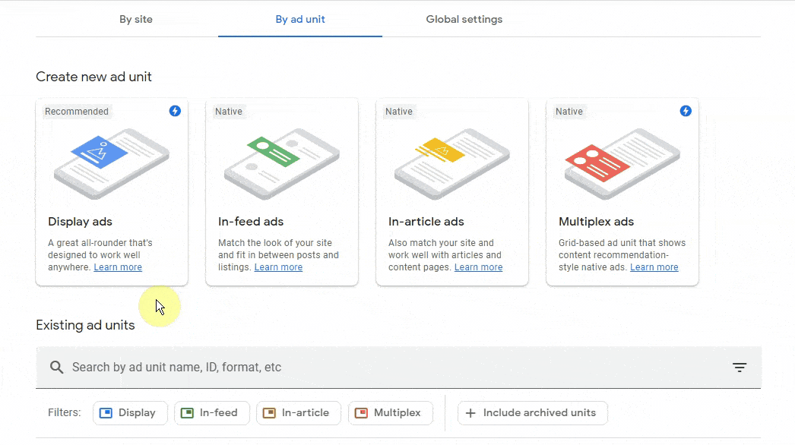
Task: Select the By ad unit tab
Action: point(300,19)
